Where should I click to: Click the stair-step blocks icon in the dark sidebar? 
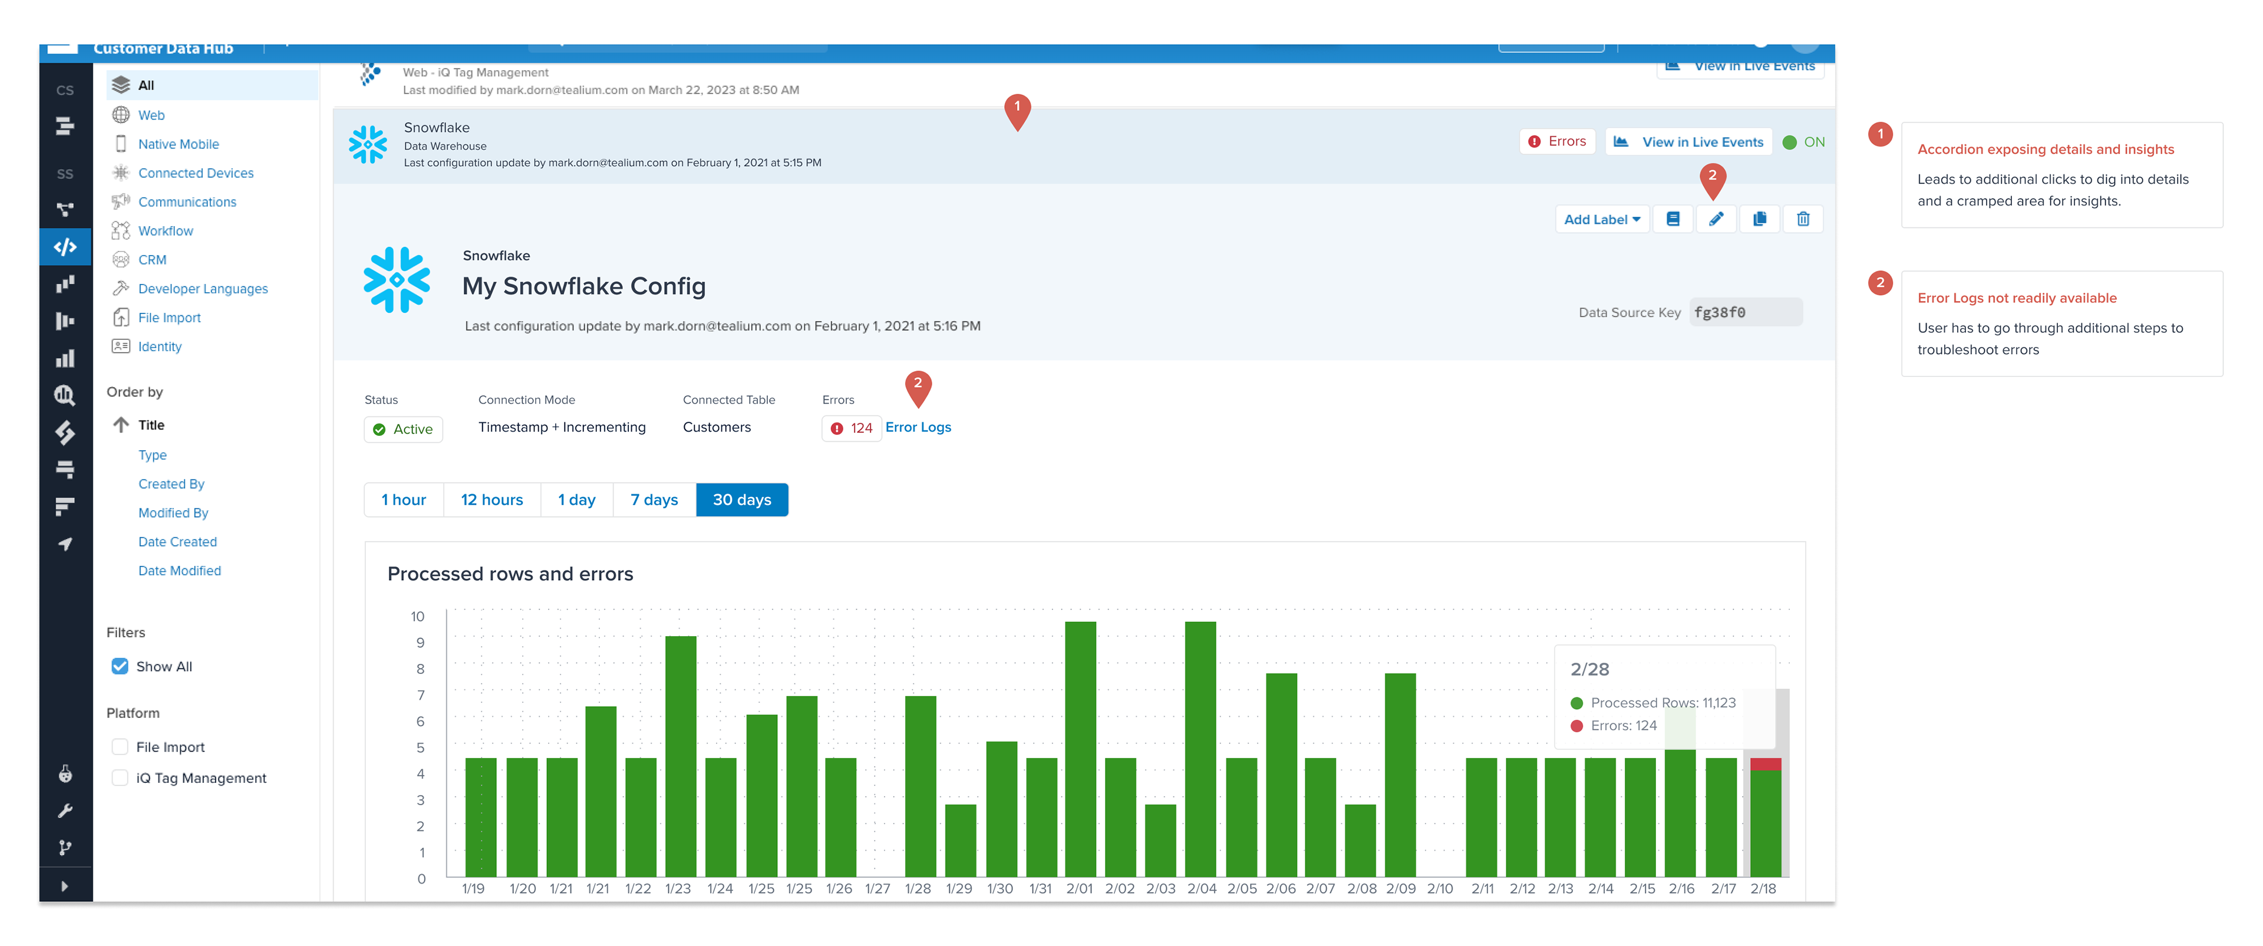pyautogui.click(x=65, y=284)
